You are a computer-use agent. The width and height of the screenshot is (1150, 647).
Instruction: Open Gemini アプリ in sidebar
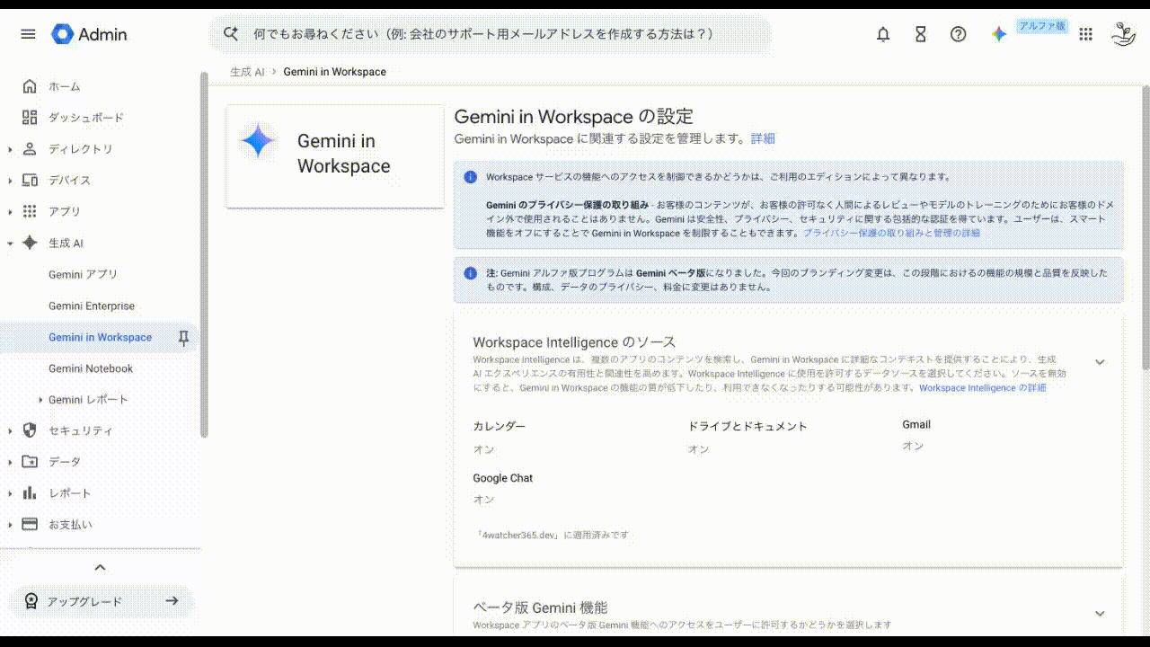[83, 274]
